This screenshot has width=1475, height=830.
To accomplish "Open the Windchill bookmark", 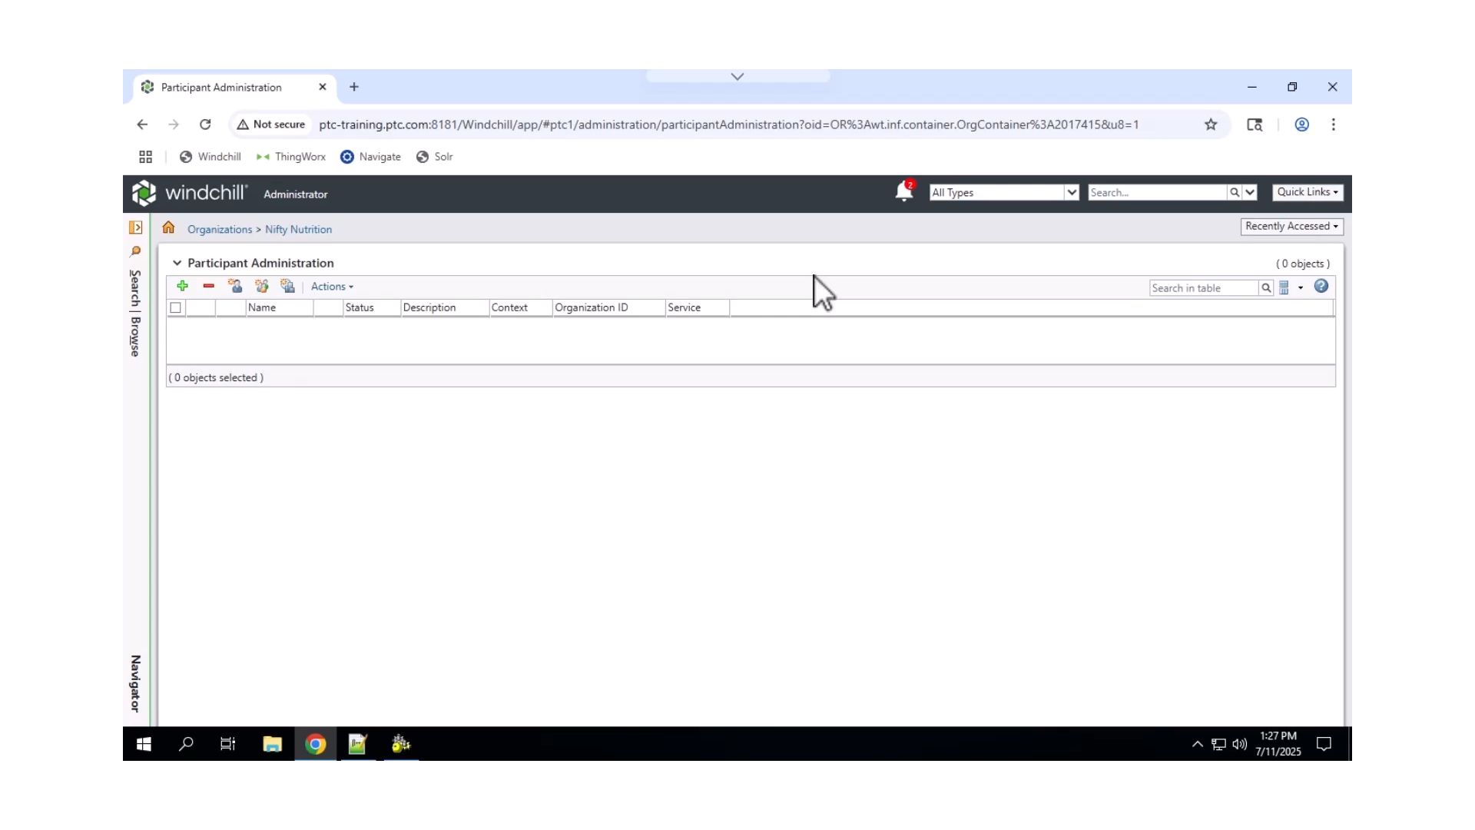I will [210, 157].
